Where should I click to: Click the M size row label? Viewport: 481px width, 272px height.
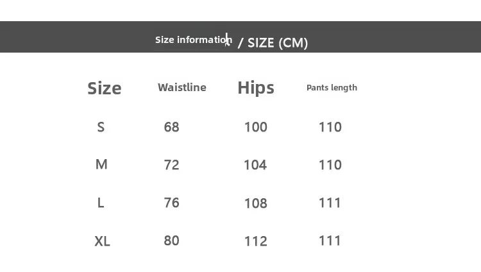click(101, 165)
